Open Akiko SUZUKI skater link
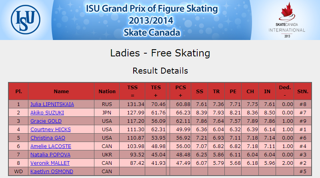320x178 pixels. 47,113
